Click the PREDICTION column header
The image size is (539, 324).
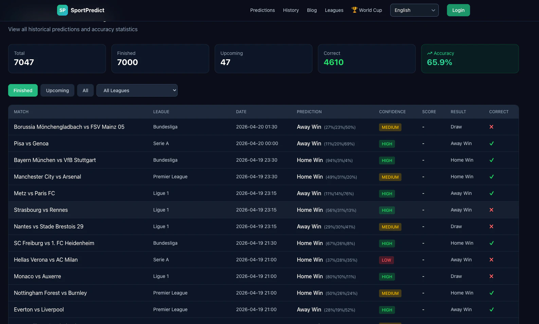click(309, 112)
